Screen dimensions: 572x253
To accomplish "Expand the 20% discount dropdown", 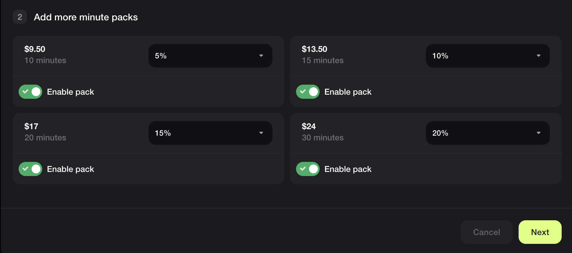I will (487, 133).
